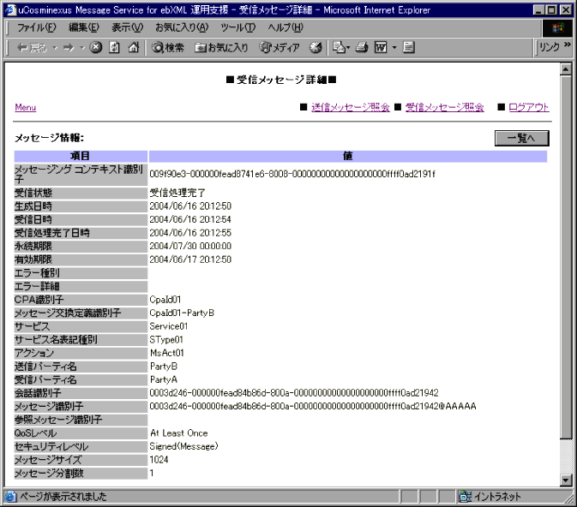Click the Signed(Message) security value
The image size is (577, 507).
tap(183, 446)
